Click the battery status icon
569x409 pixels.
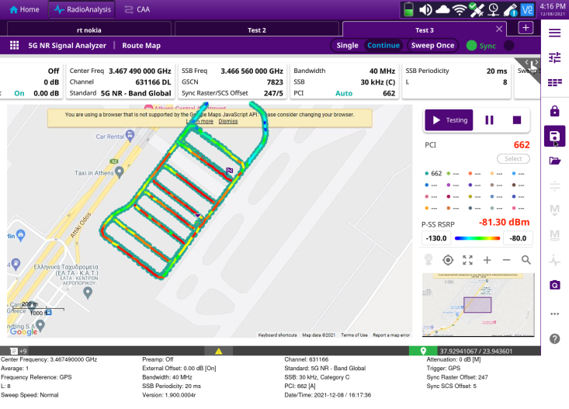[x=408, y=9]
